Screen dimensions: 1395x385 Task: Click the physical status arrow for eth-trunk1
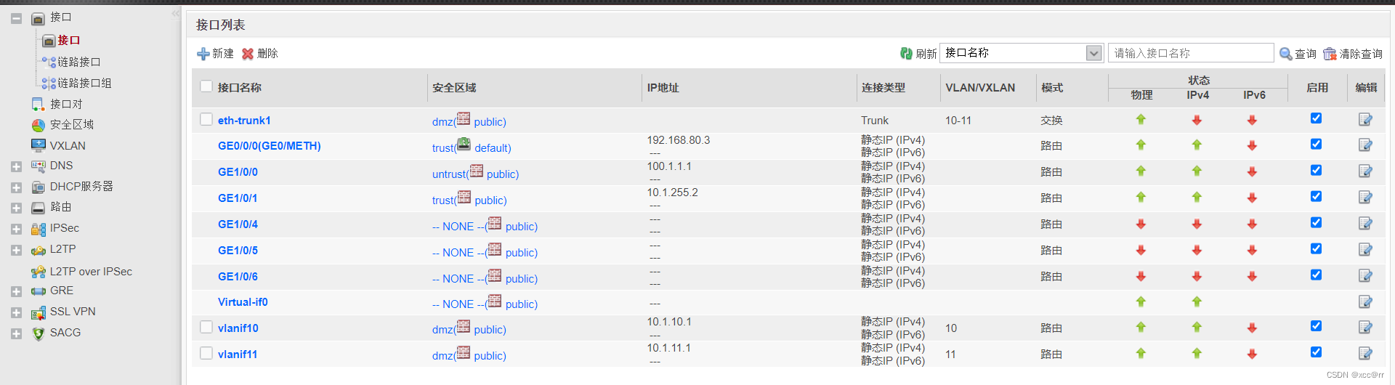pyautogui.click(x=1141, y=119)
